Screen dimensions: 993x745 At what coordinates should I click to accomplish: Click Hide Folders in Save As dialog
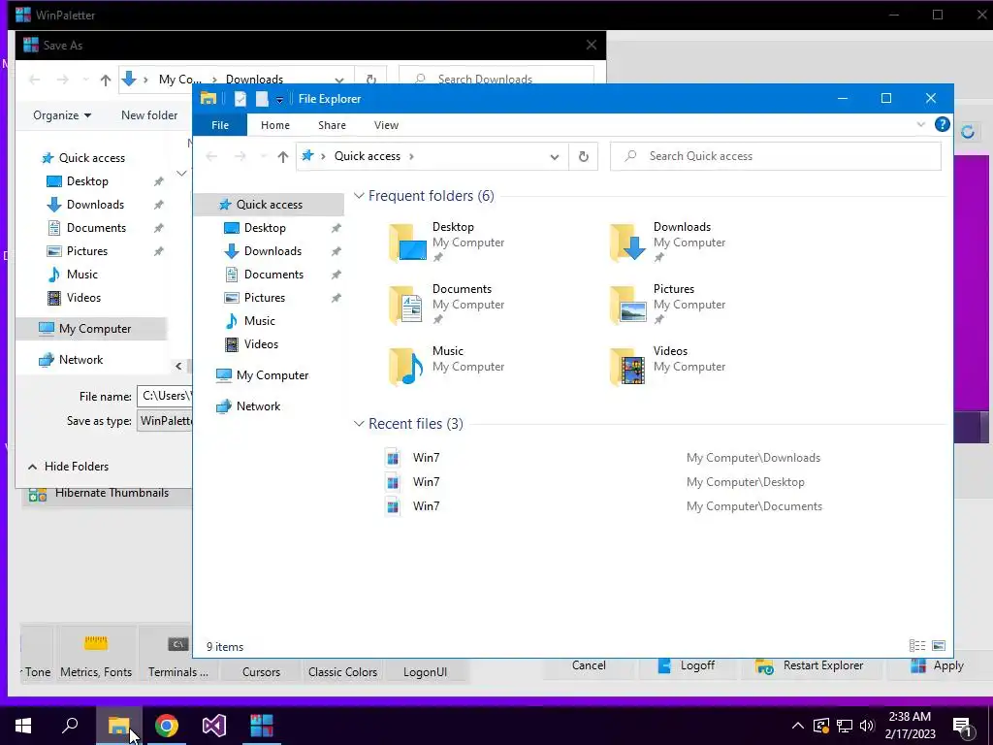point(68,467)
